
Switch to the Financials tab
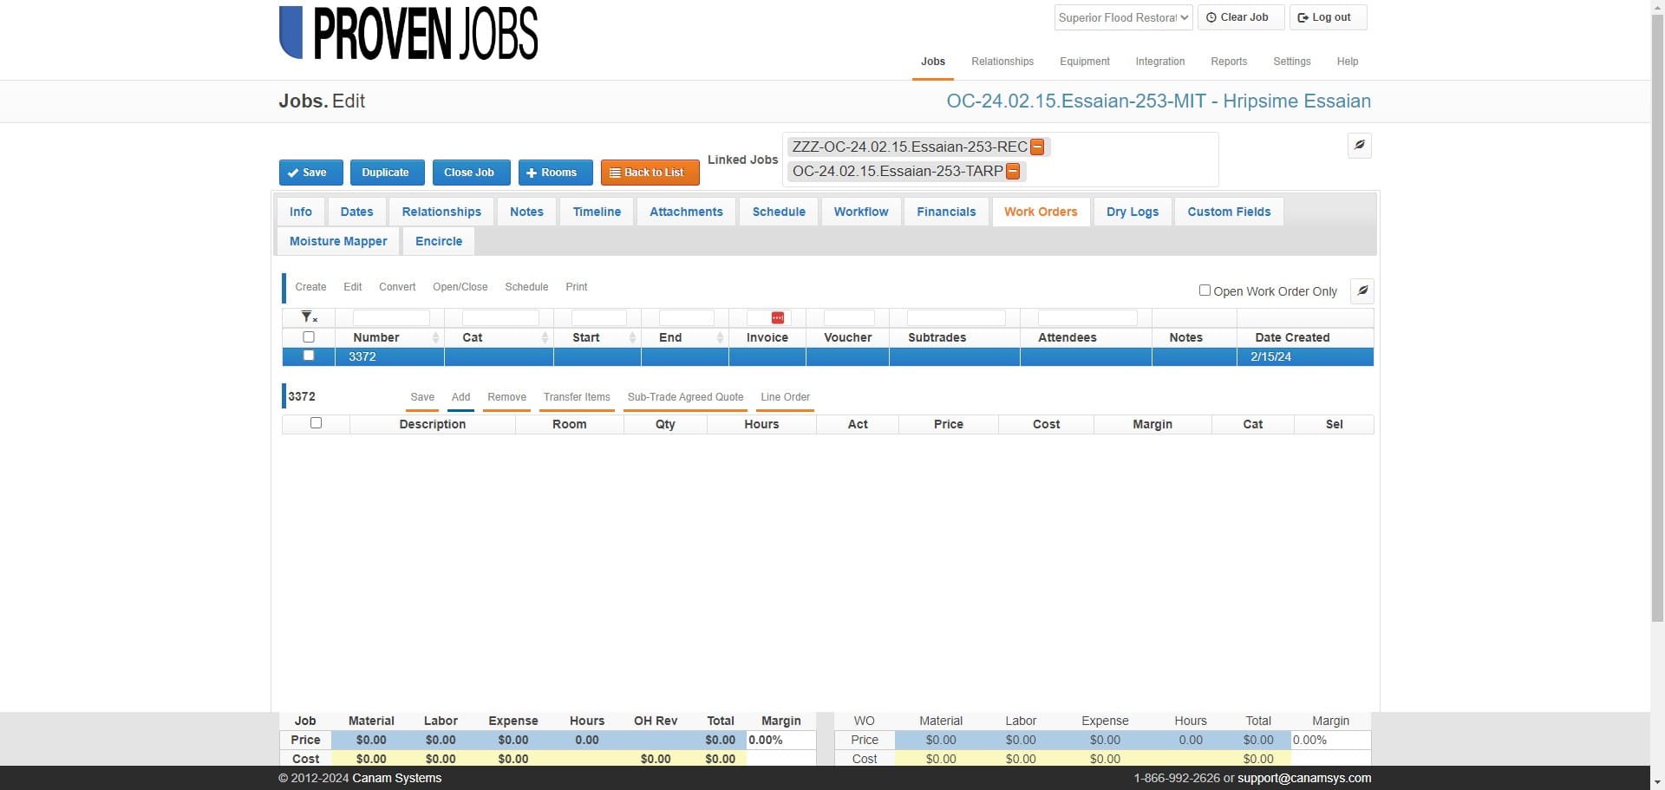tap(946, 212)
